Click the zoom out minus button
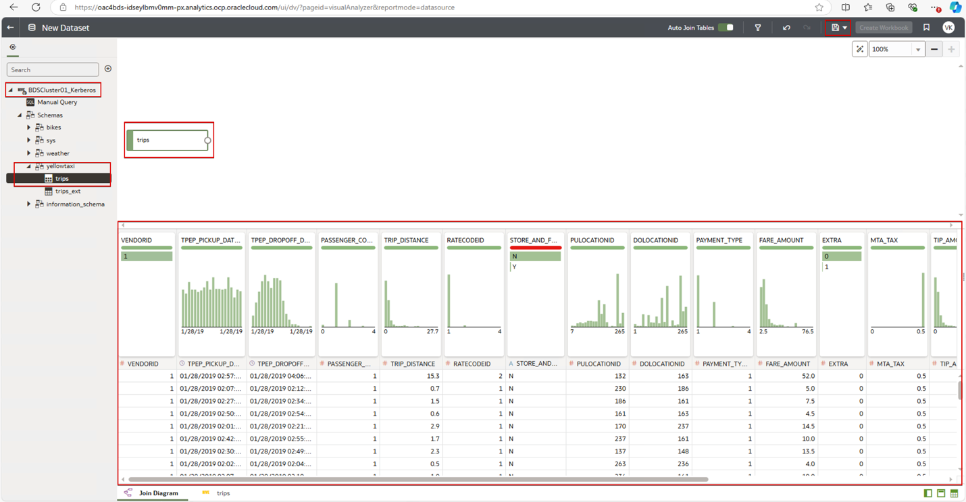Image resolution: width=966 pixels, height=502 pixels. click(x=934, y=49)
